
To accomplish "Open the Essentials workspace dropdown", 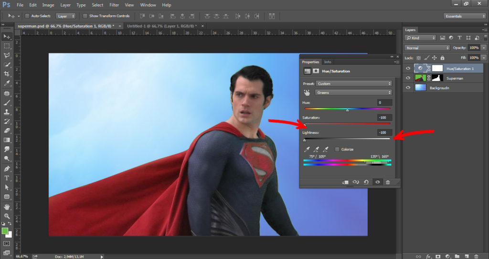I will coord(465,16).
